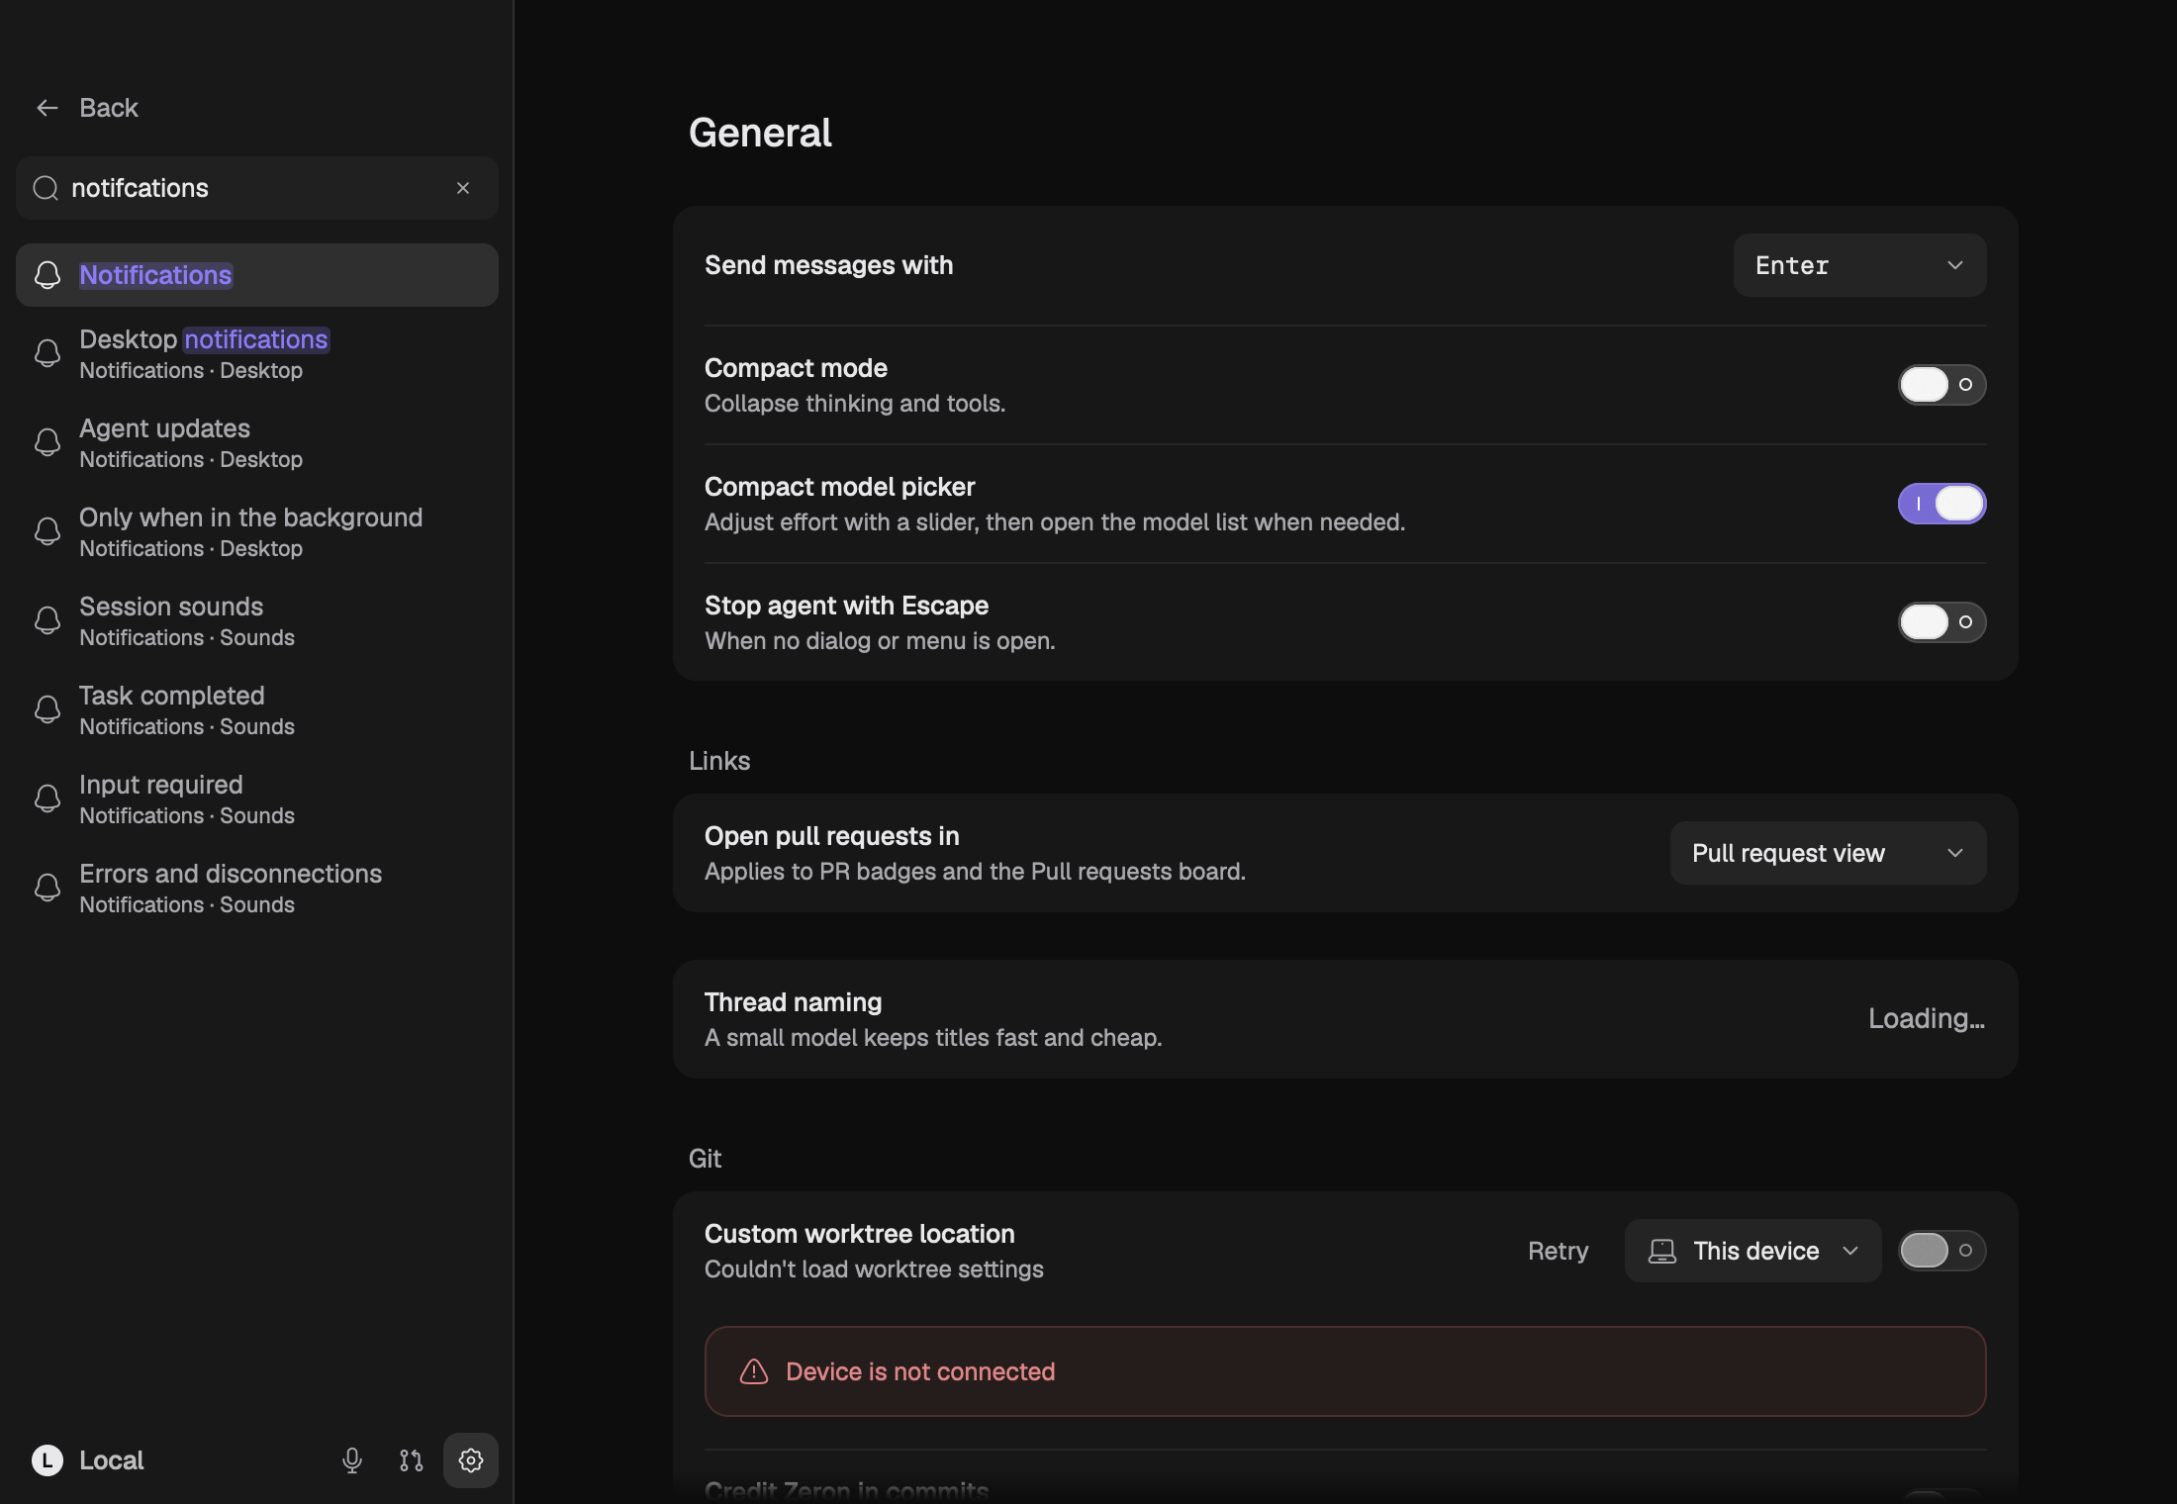Click the laptop icon in This device
Image resolution: width=2177 pixels, height=1504 pixels.
click(1662, 1252)
